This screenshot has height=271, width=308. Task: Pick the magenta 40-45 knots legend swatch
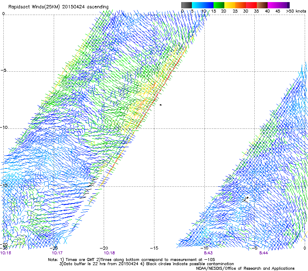coord(273,5)
